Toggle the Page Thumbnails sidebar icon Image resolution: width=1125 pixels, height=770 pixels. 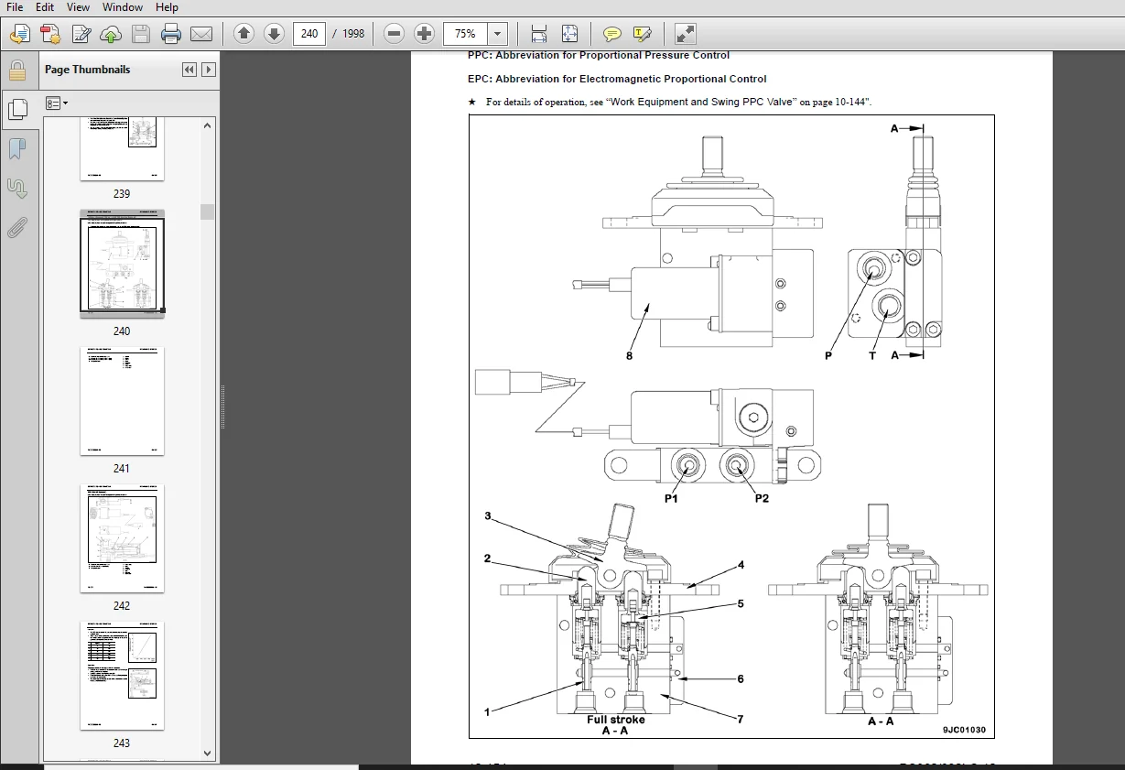click(x=17, y=110)
